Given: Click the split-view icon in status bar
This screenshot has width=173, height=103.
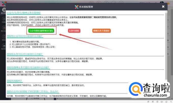Looking at the screenshot, I should (x=166, y=101).
